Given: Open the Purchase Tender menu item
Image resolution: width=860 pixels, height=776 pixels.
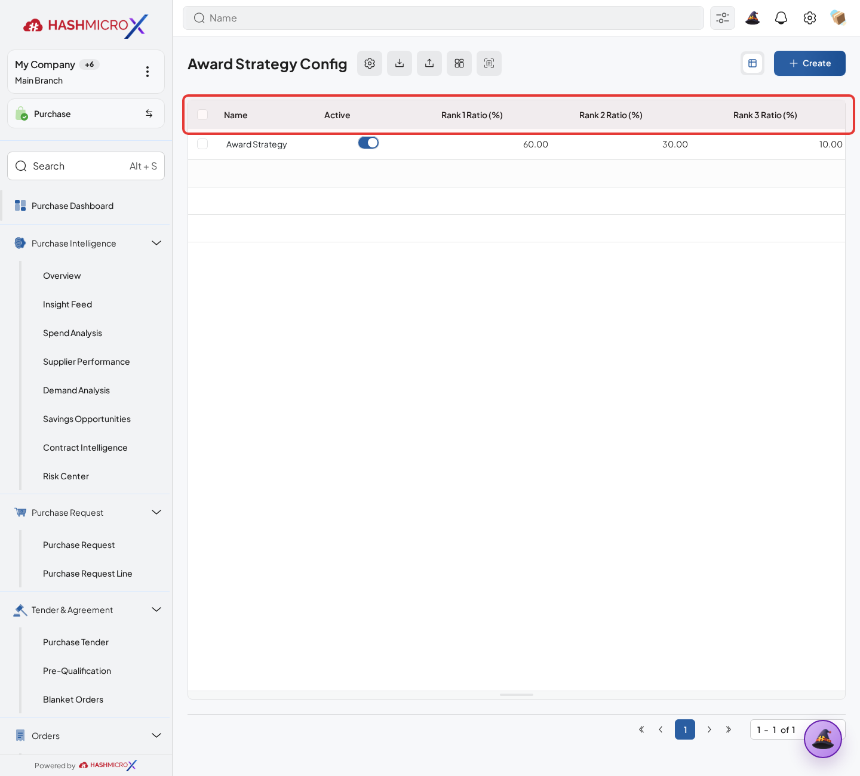Looking at the screenshot, I should tap(76, 642).
